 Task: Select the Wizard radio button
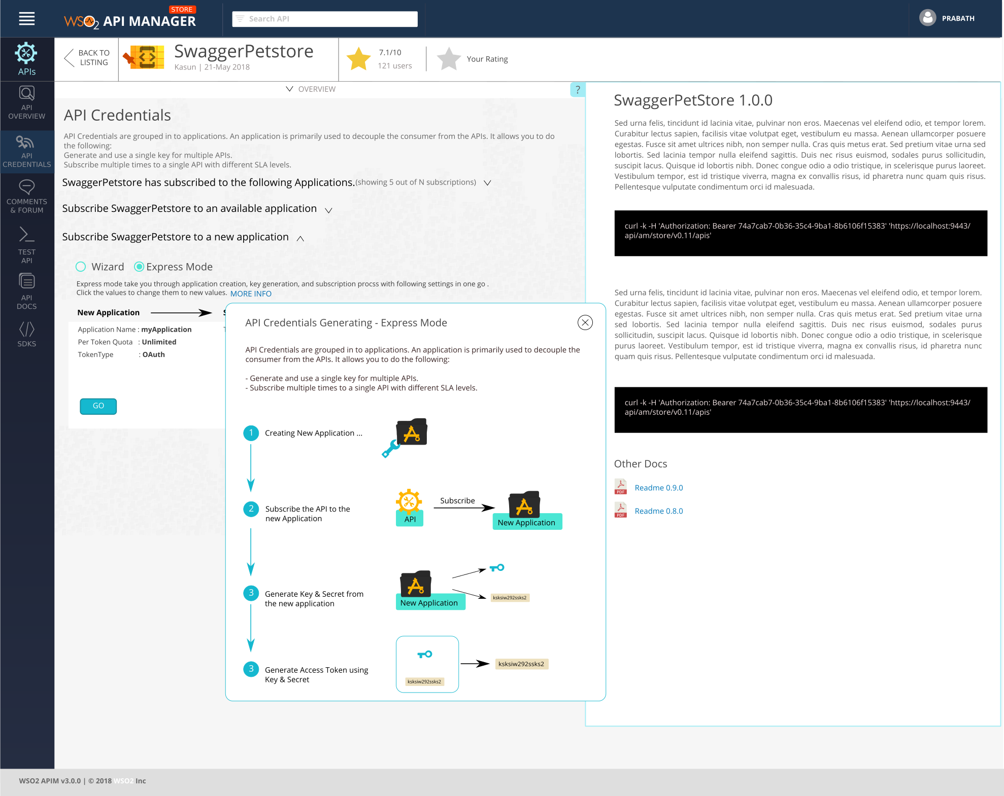(x=81, y=267)
